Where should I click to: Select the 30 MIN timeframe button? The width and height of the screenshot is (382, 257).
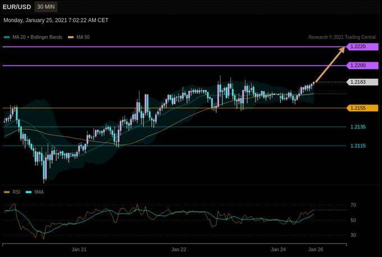pos(46,7)
